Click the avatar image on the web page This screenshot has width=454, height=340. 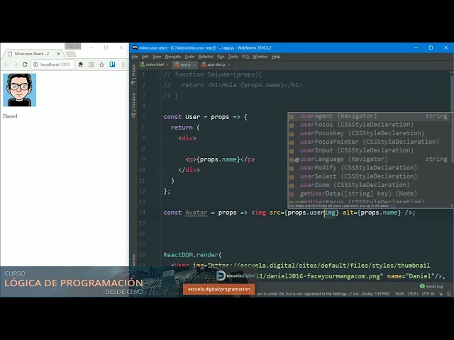click(x=19, y=90)
